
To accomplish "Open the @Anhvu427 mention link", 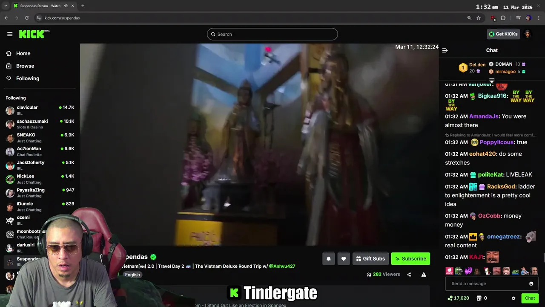I will pyautogui.click(x=282, y=266).
